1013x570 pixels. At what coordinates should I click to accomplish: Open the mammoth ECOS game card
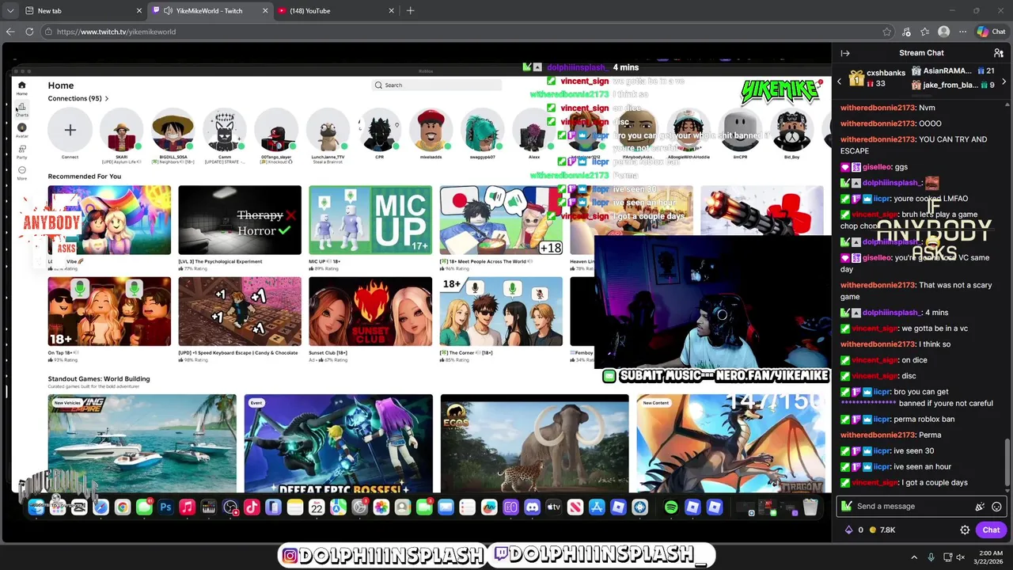(534, 443)
